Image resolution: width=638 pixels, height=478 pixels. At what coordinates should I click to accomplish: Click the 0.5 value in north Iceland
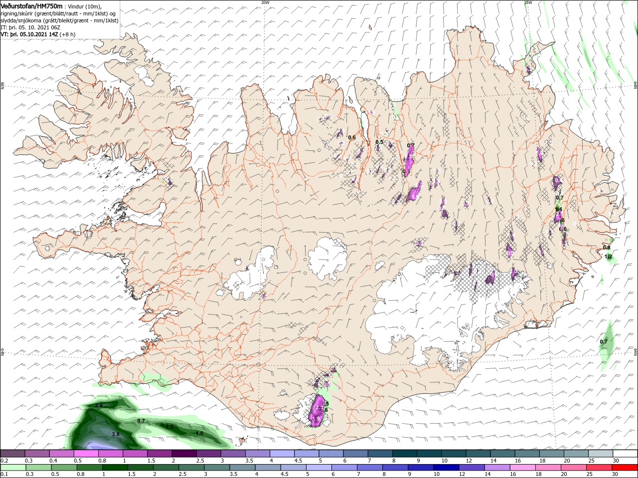(x=379, y=142)
